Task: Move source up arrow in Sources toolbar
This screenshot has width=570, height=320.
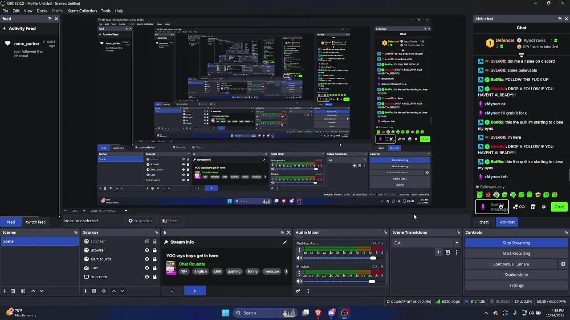Action: coord(114,291)
